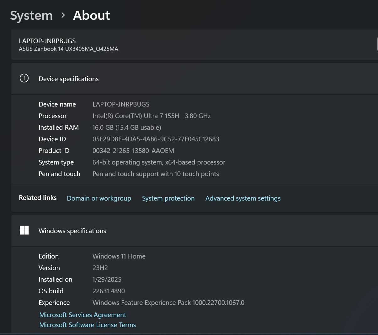Click the Product ID value 00342-21265-13580-AAOEM
Viewport: 378px width, 335px height.
[133, 151]
